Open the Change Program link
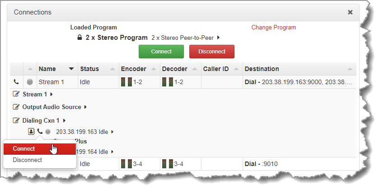This screenshot has width=384, height=195. 273,28
